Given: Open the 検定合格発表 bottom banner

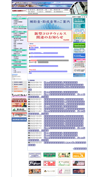Looking at the screenshot, I should point(64,155).
